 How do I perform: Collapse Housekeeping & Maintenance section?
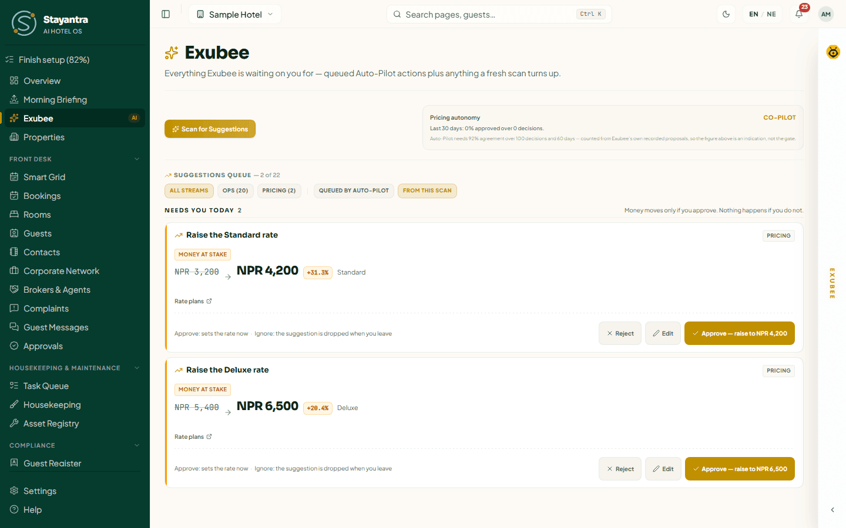75,368
